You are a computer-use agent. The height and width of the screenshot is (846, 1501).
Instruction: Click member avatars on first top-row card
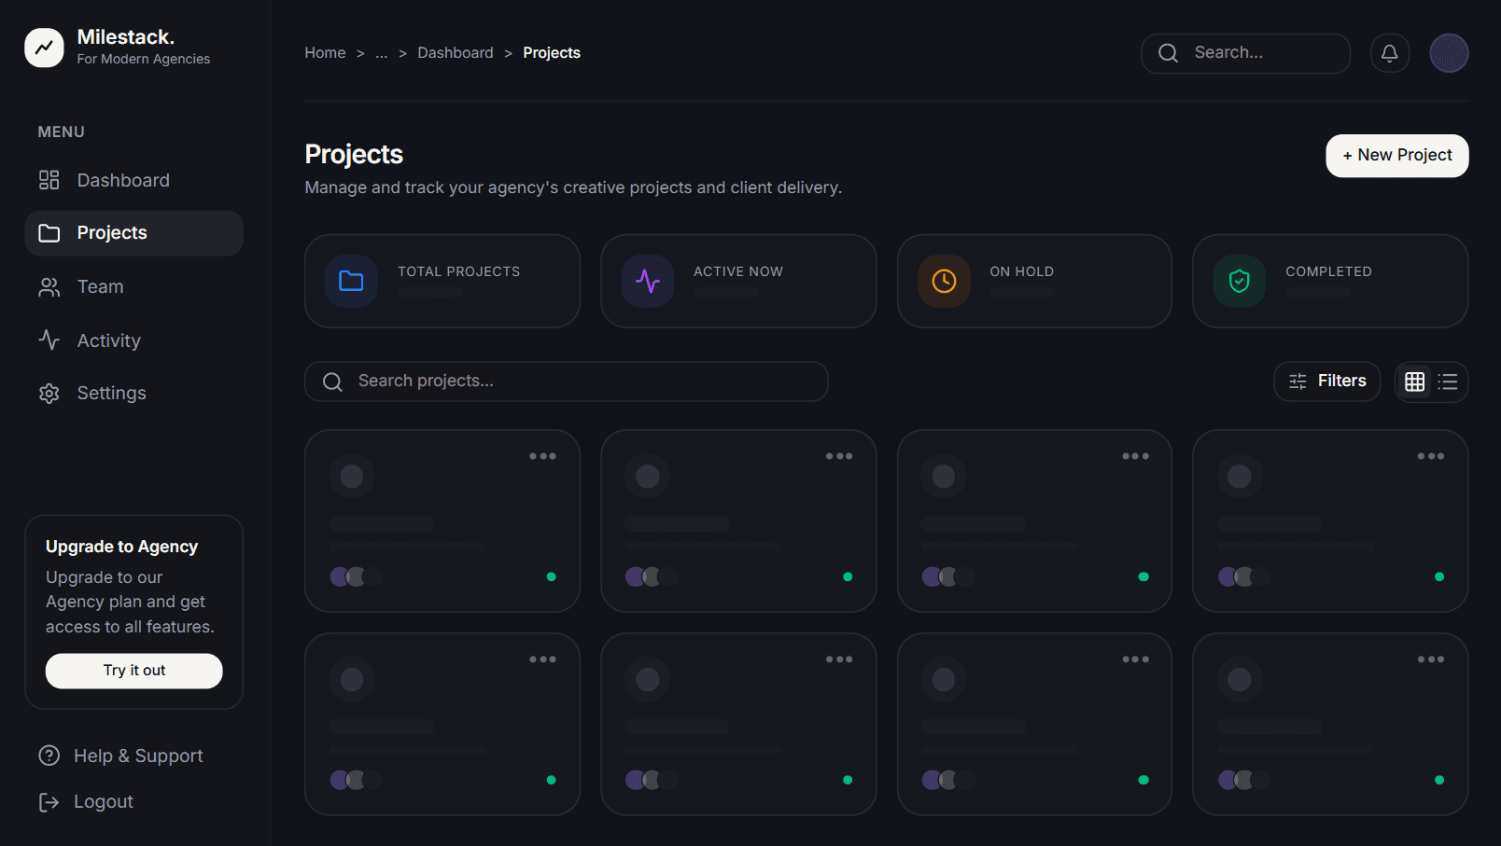click(x=357, y=577)
